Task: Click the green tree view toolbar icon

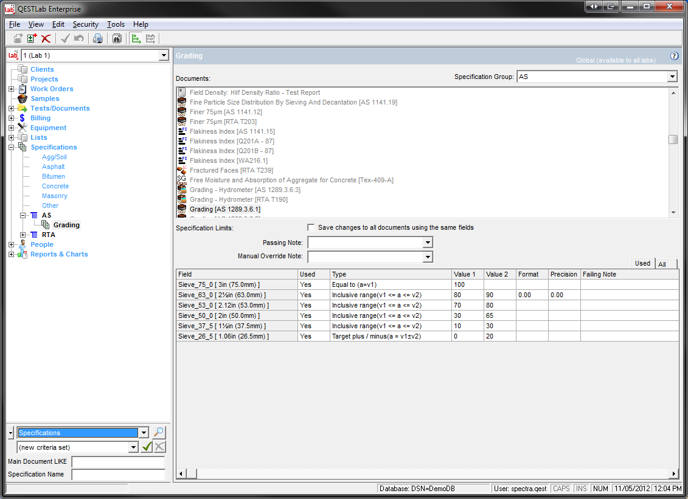Action: tap(136, 39)
